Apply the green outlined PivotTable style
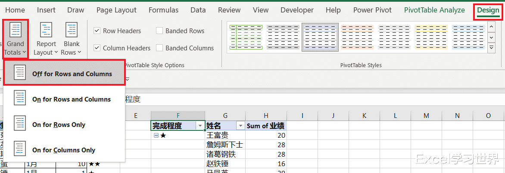 246,37
